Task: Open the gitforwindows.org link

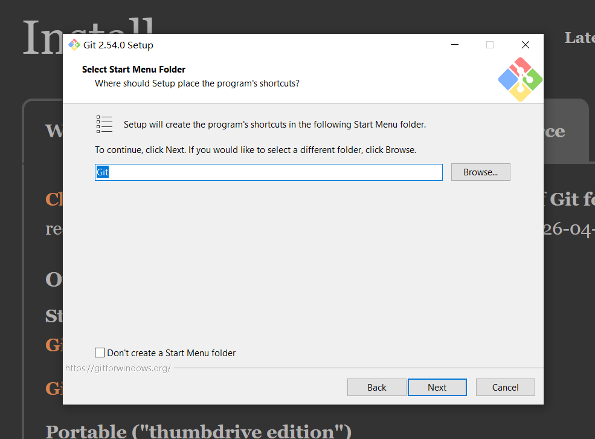Action: tap(118, 368)
